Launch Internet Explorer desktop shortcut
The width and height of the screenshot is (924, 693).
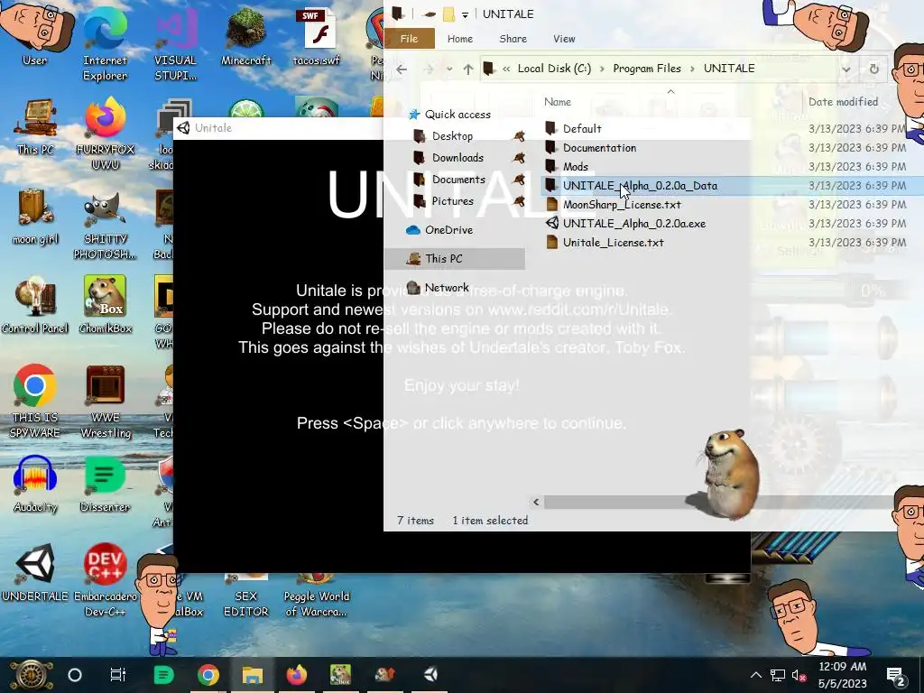(x=105, y=43)
